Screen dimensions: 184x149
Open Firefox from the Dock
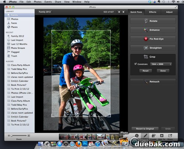78,144
